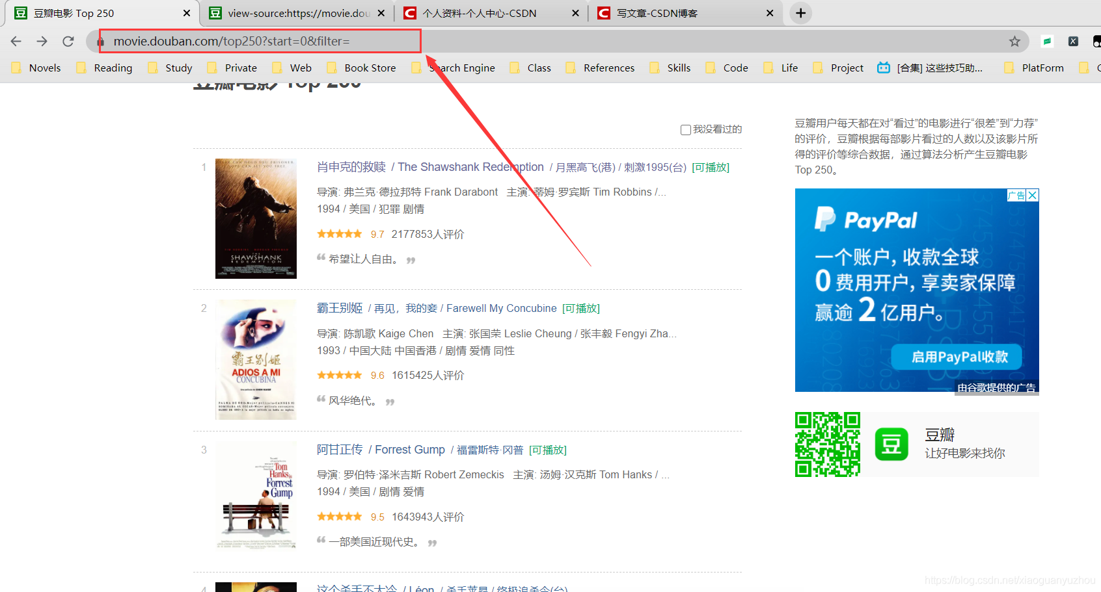This screenshot has height=592, width=1101.
Task: Open the [合集] 这些技巧助 bookmark
Action: point(931,68)
